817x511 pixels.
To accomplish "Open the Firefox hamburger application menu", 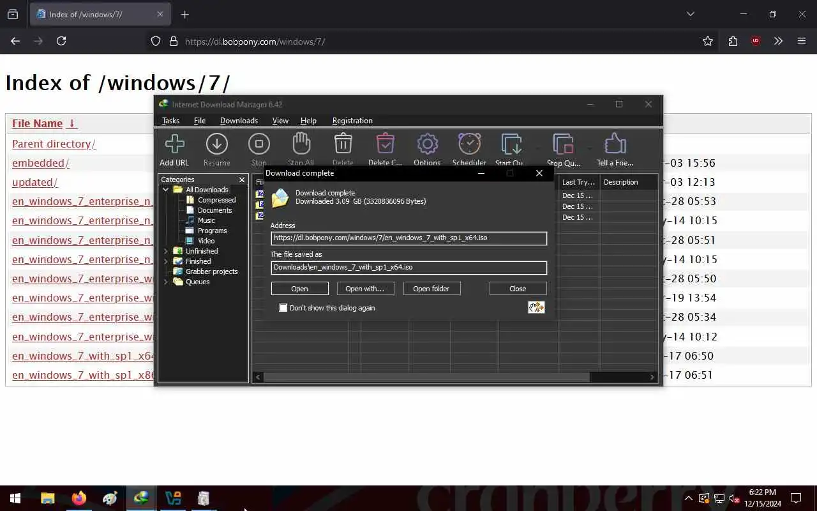I will point(802,41).
